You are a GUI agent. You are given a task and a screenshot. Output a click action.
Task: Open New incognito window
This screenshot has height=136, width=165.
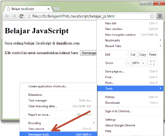pyautogui.click(x=130, y=35)
